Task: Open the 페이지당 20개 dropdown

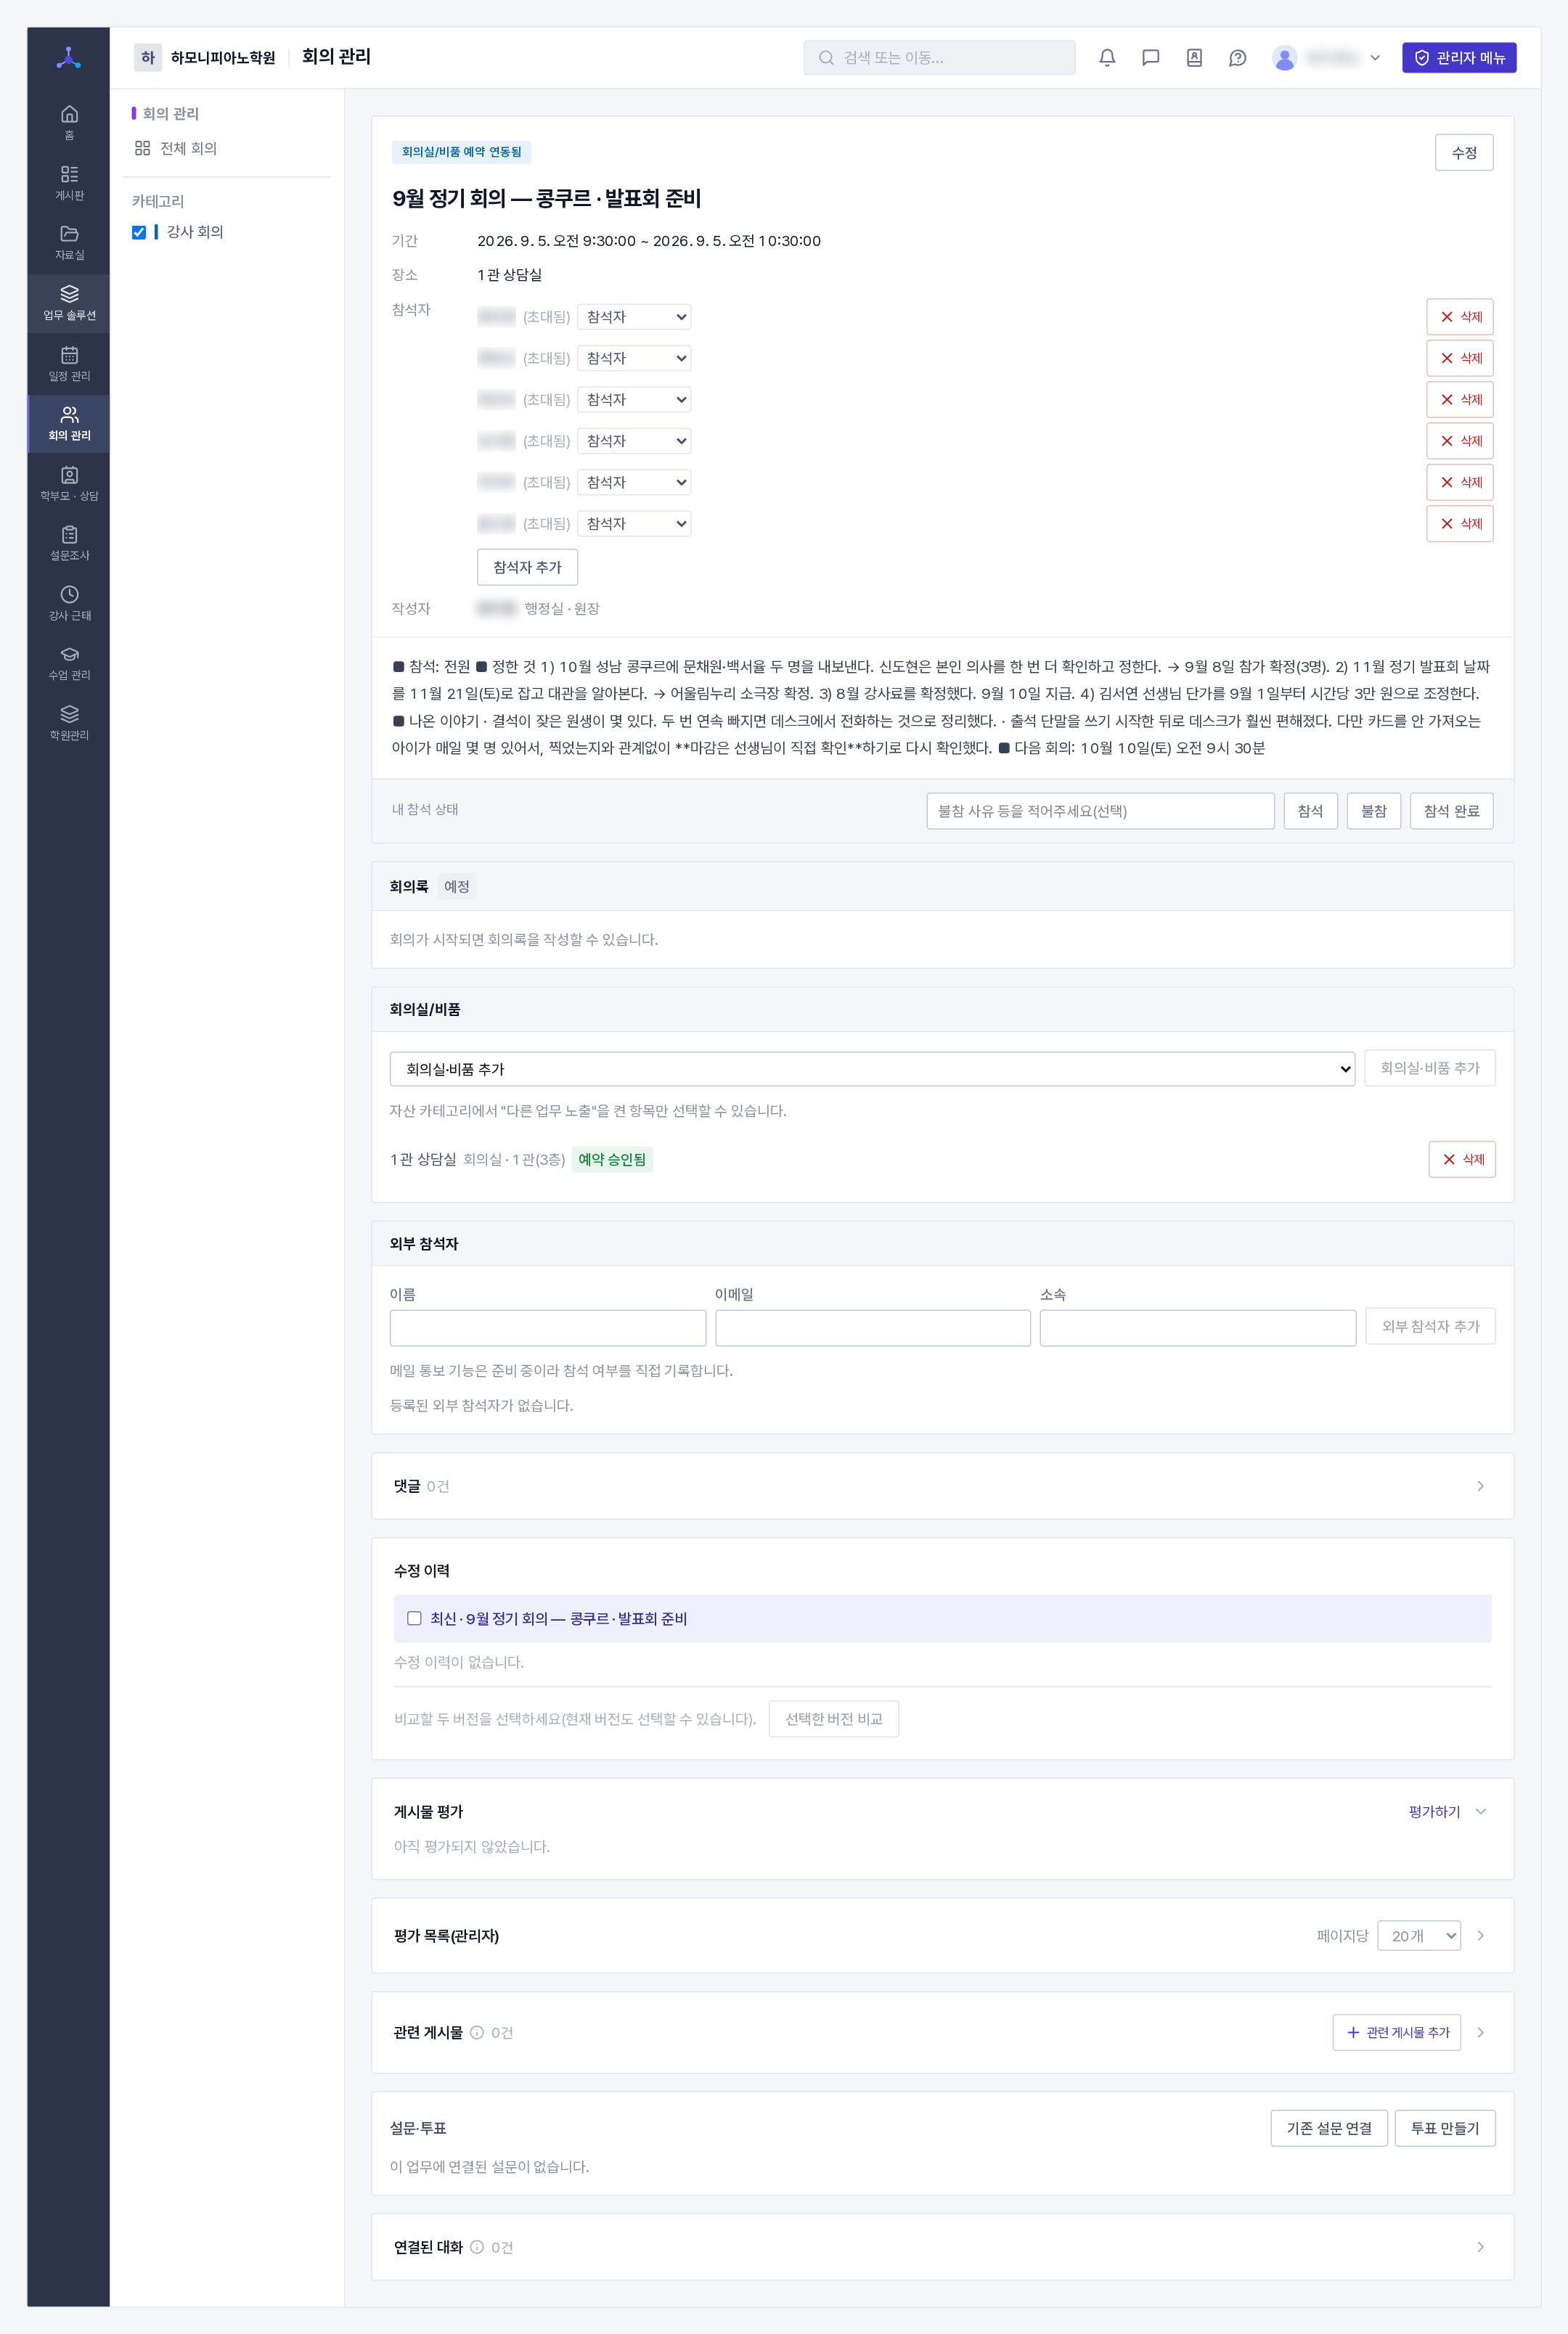Action: click(x=1419, y=1936)
